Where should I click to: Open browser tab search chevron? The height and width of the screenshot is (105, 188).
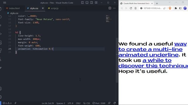pyautogui.click(x=169, y=2)
